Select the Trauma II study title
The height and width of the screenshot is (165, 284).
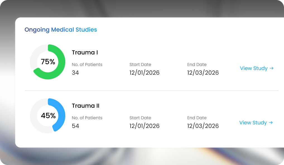click(85, 106)
